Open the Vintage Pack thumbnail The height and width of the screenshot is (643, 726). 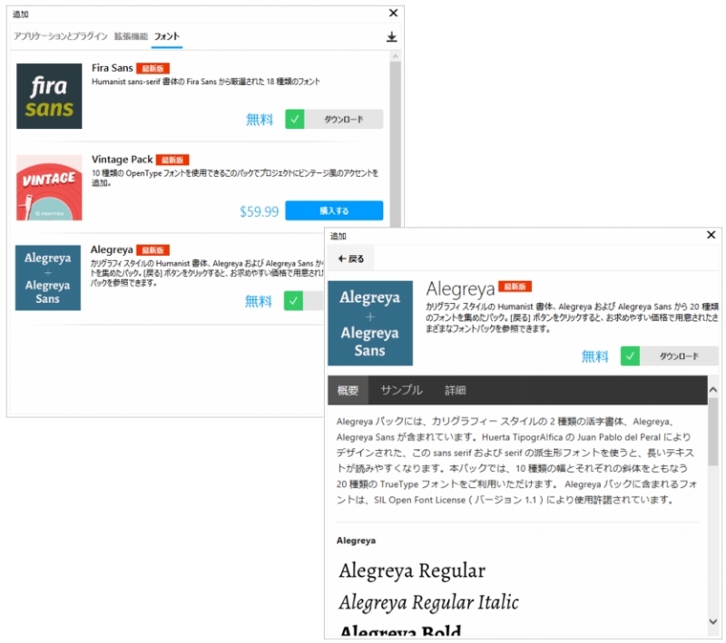(x=49, y=188)
